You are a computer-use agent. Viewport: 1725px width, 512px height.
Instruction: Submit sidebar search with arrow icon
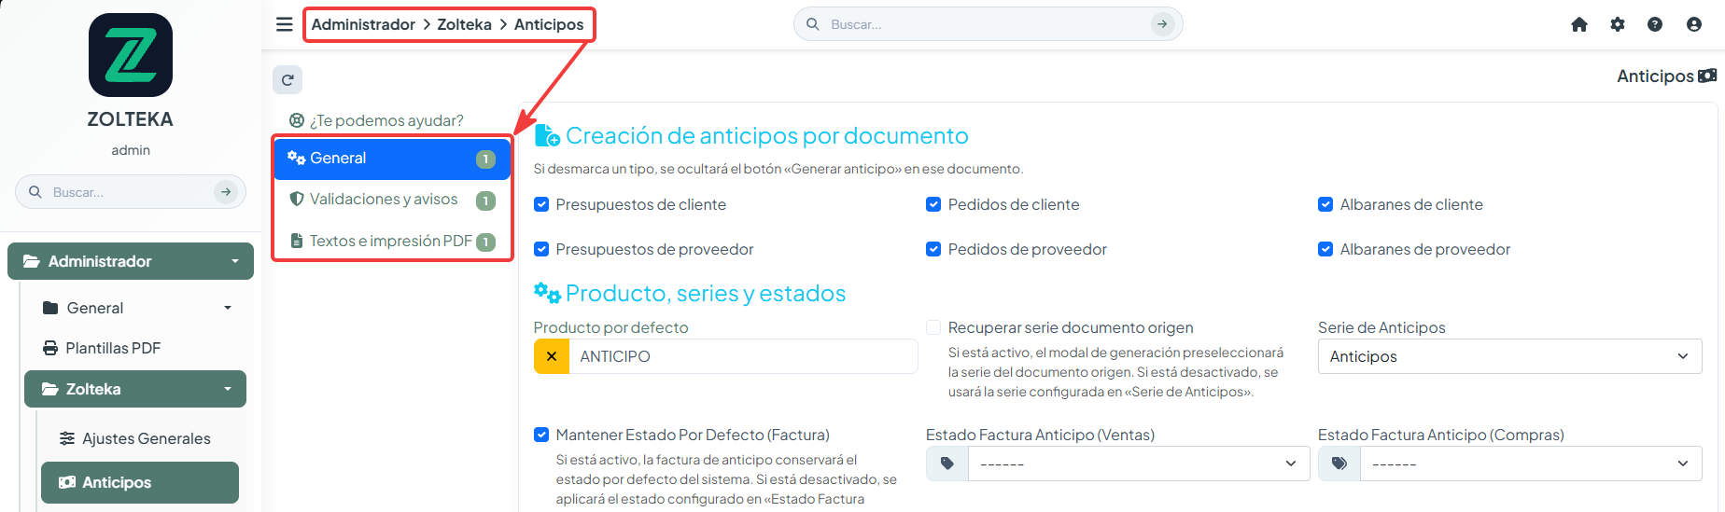point(226,192)
